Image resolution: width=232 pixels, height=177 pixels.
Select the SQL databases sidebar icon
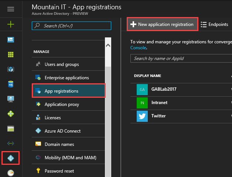[11, 84]
